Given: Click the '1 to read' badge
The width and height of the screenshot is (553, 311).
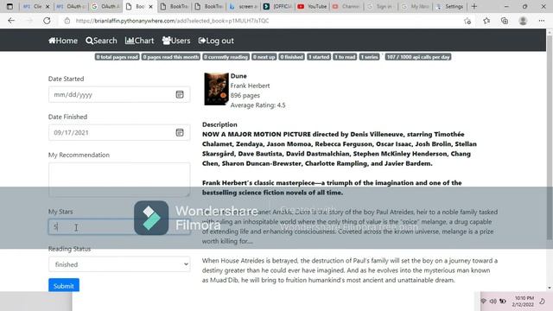Looking at the screenshot, I should coord(345,57).
